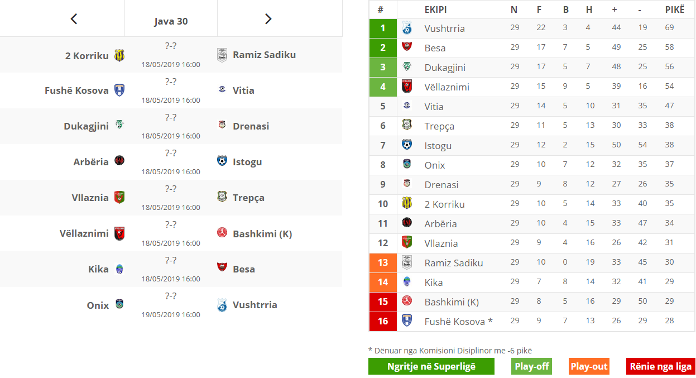Click the red Rënie nga liga legend
This screenshot has height=378, width=696.
[x=661, y=366]
